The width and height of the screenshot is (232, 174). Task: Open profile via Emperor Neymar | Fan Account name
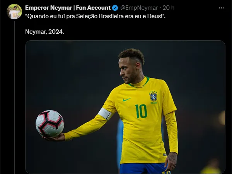click(68, 8)
